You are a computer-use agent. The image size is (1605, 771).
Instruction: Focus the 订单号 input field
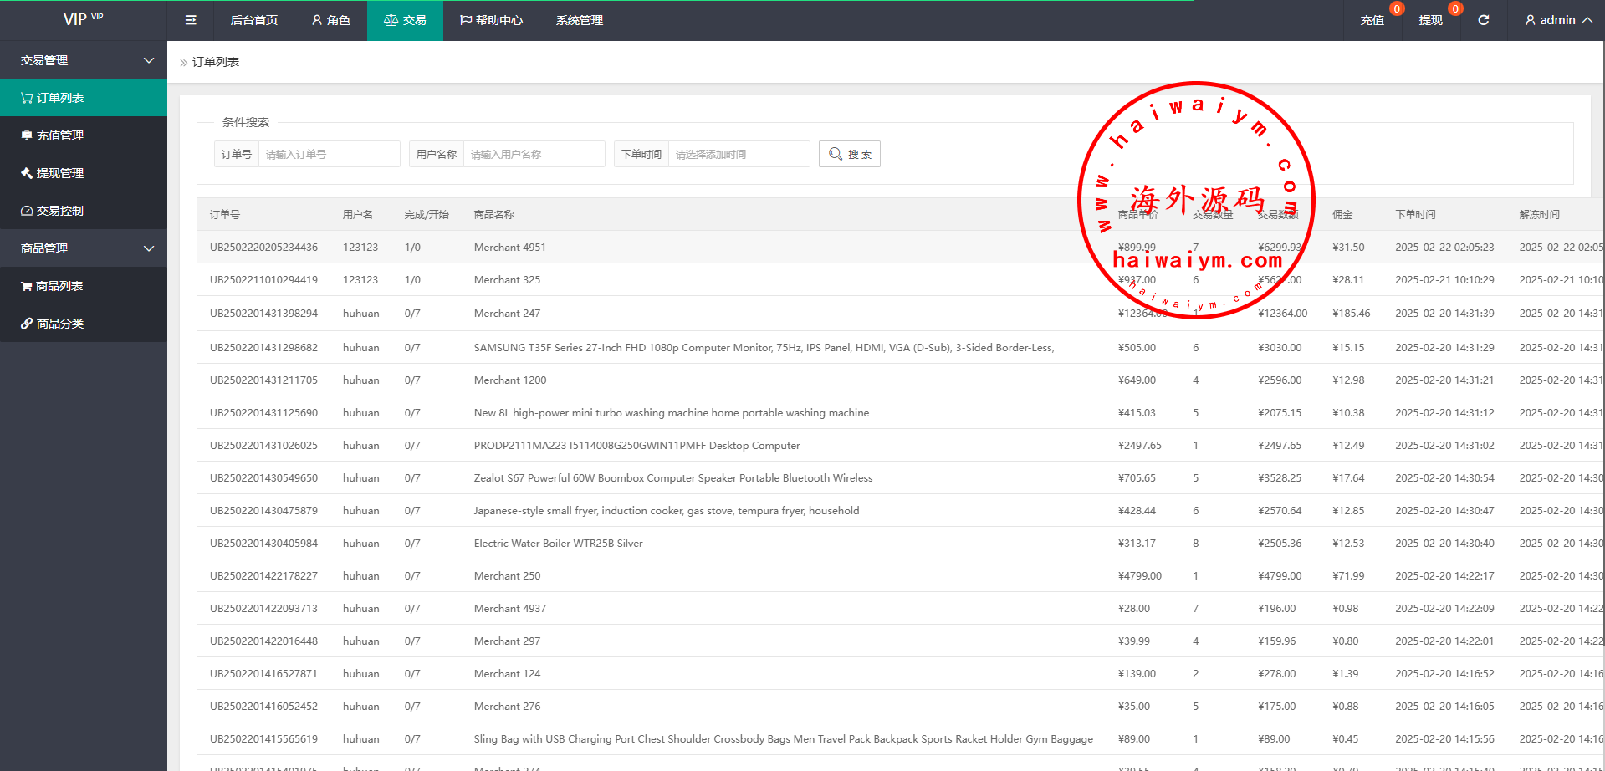[x=328, y=154]
